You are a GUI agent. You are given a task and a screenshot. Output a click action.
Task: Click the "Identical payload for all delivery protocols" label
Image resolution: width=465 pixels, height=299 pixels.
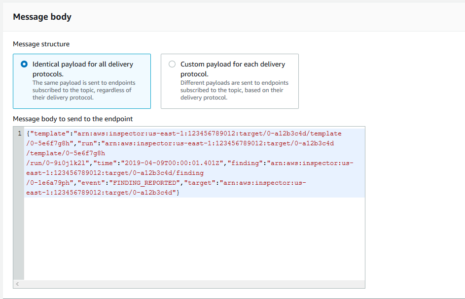(83, 69)
